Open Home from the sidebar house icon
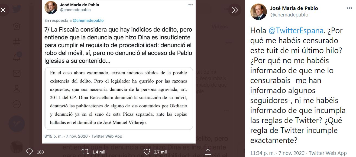The width and height of the screenshot is (356, 157). pyautogui.click(x=17, y=26)
